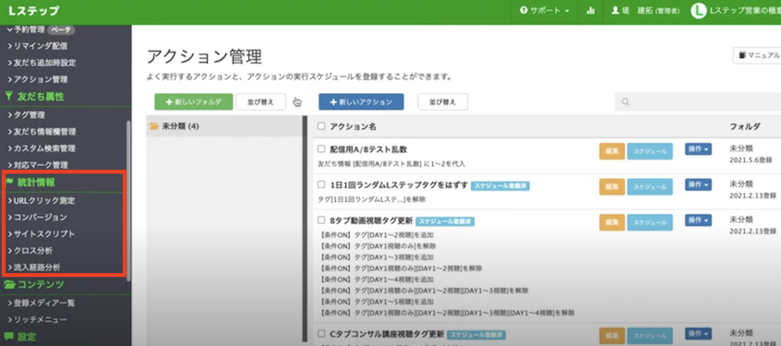
Task: Open the サポート dropdown menu
Action: click(545, 10)
